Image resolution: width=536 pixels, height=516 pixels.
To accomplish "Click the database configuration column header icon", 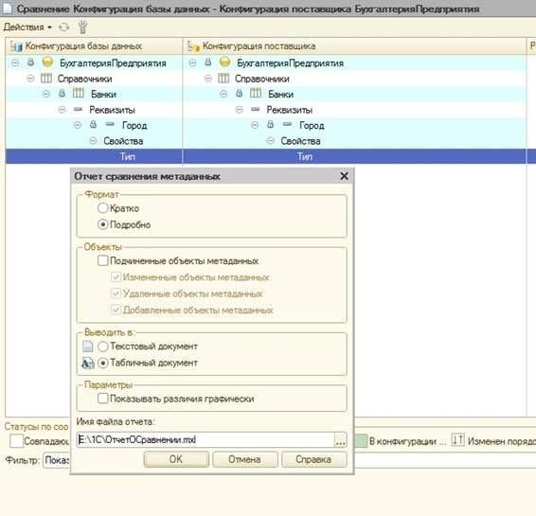I will point(16,46).
